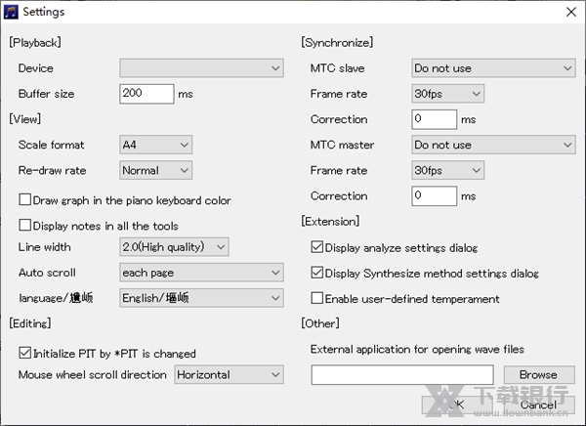Screen dimensions: 586x426
Task: Click the Browse button for external application
Action: (x=538, y=374)
